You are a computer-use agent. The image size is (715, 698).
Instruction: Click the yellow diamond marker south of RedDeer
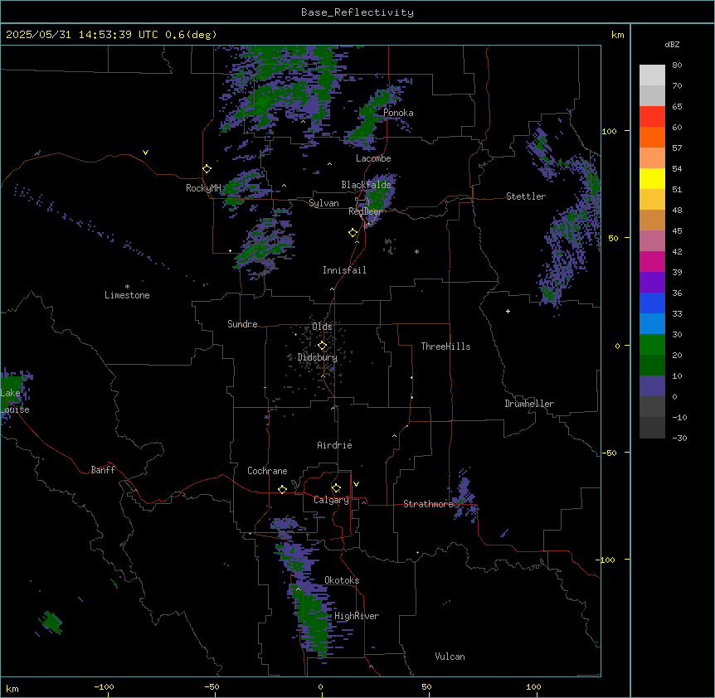[x=353, y=233]
